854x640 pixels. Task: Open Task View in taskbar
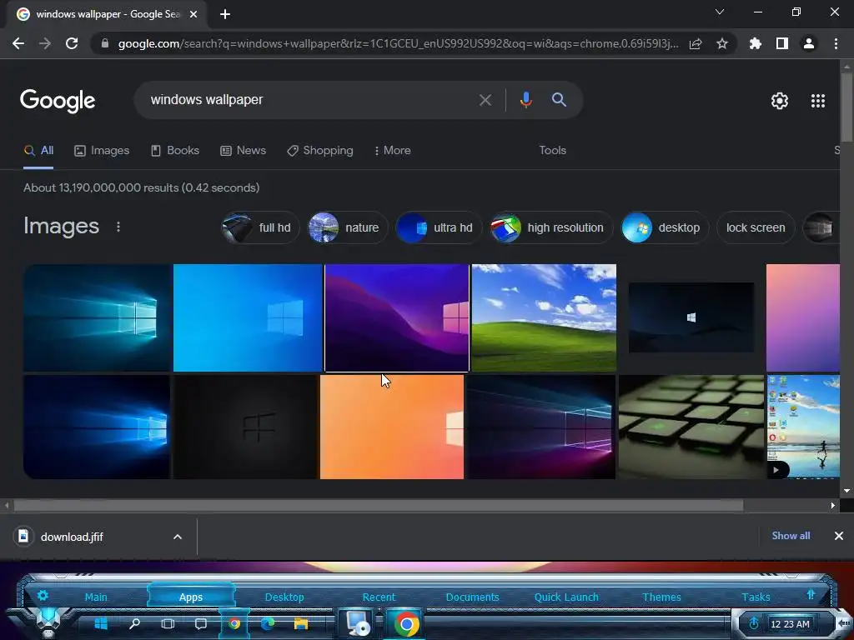point(168,623)
